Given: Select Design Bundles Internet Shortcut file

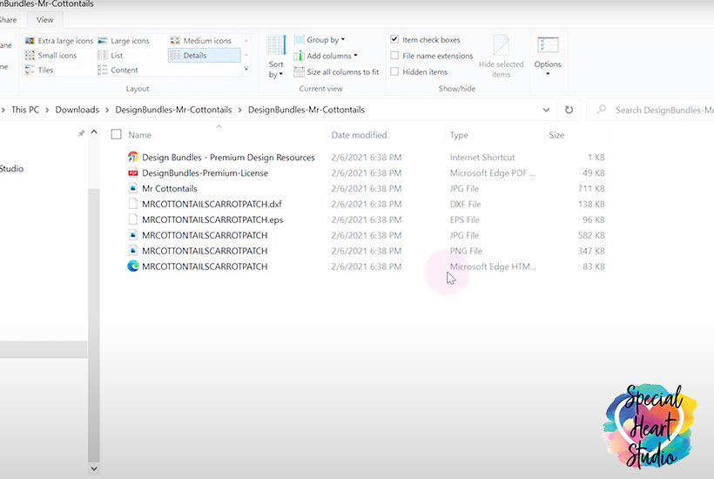Looking at the screenshot, I should [x=228, y=157].
